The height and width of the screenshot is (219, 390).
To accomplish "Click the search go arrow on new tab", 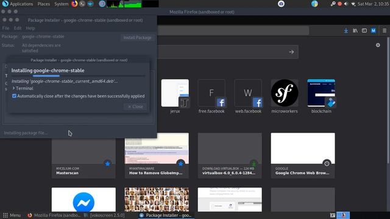I will click(x=291, y=52).
